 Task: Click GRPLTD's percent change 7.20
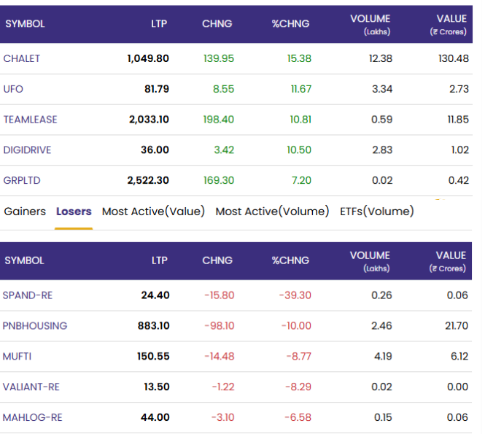[302, 180]
